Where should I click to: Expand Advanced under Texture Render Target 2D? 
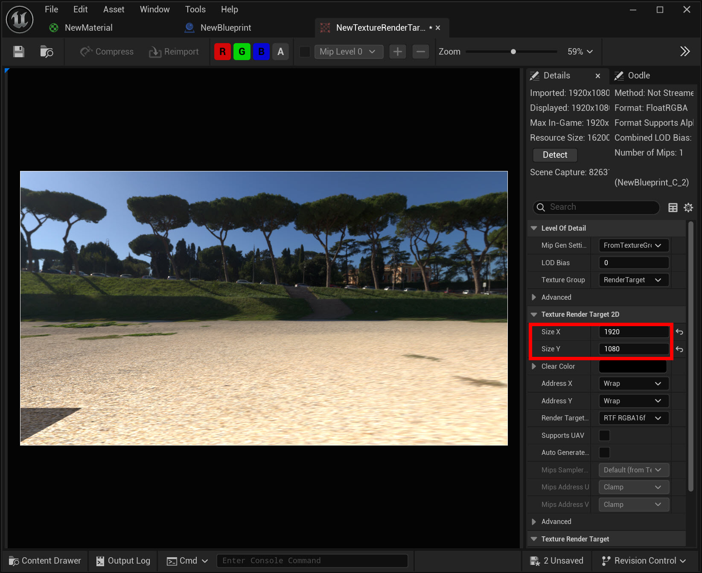[x=534, y=521]
